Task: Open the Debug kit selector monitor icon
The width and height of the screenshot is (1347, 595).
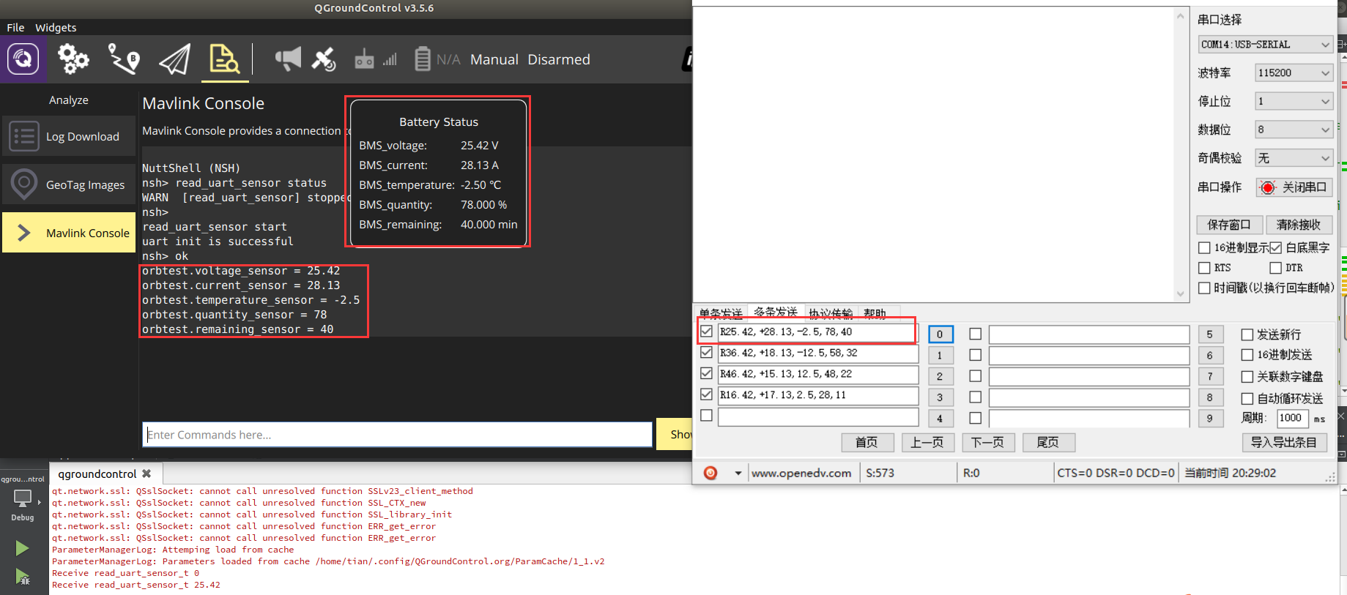Action: point(23,498)
